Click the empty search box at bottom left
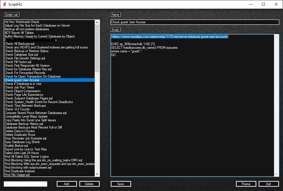Viewport: 283px width, 191px height. click(25, 184)
